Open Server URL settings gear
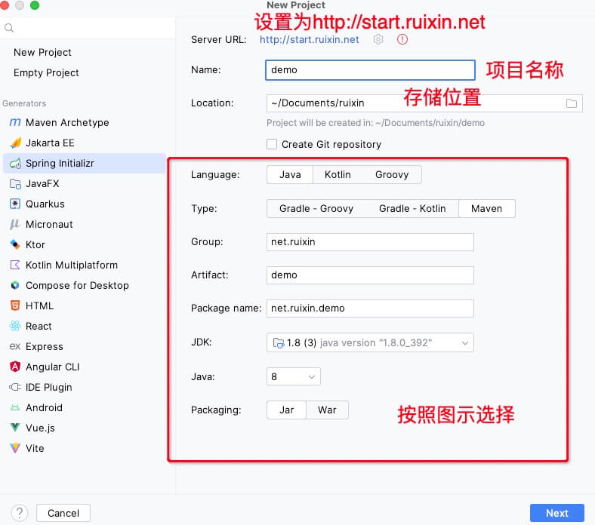595x525 pixels. [378, 39]
